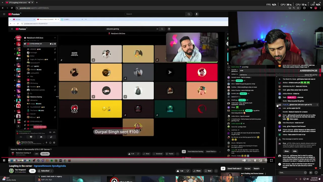Show more chips with right chevron
The height and width of the screenshot is (182, 323).
tap(263, 169)
